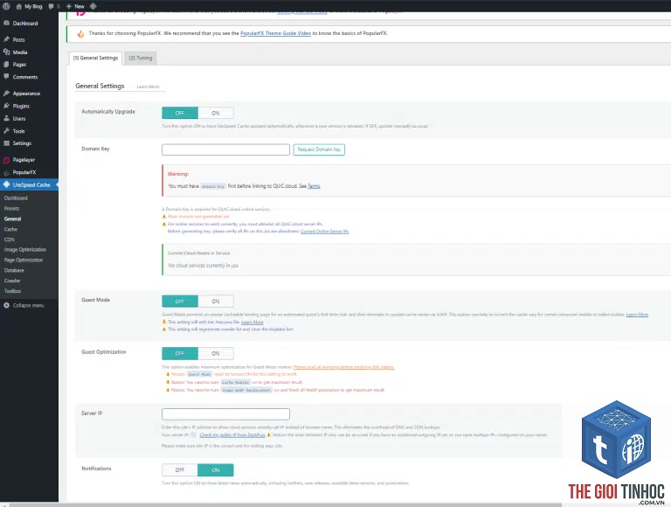Click the horizontal scrollbar at bottom
Viewport: 671px width, 507px height.
286,504
